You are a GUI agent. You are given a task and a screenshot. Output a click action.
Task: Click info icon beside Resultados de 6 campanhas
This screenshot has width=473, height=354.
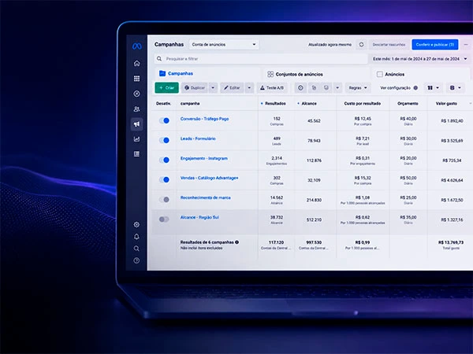tap(236, 242)
